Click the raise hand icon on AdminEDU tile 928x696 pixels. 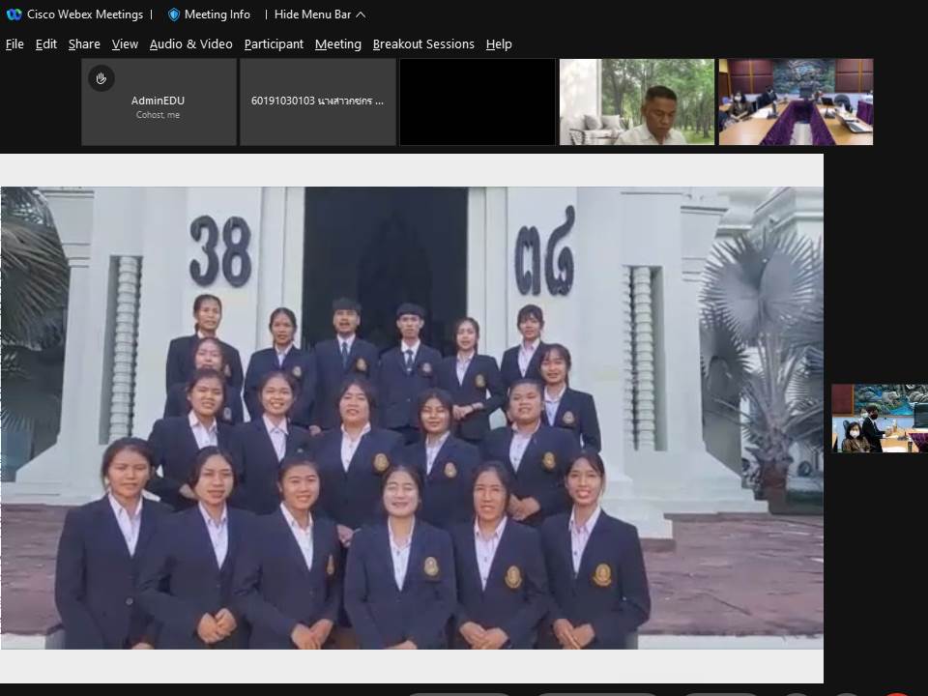tap(101, 78)
